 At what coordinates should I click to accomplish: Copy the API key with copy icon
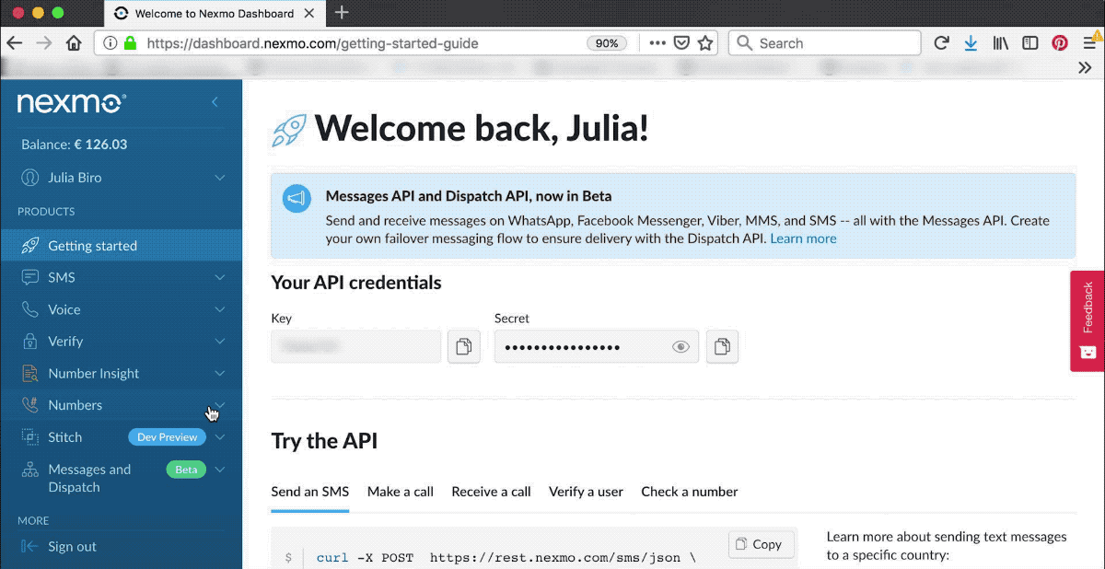pyautogui.click(x=464, y=347)
